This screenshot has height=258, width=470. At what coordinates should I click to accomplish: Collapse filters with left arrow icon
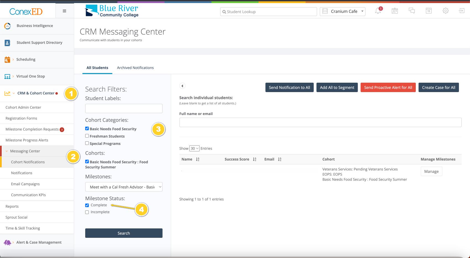tap(182, 86)
